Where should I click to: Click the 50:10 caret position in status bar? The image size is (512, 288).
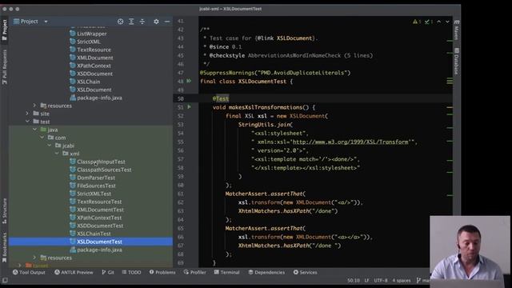[x=354, y=281]
